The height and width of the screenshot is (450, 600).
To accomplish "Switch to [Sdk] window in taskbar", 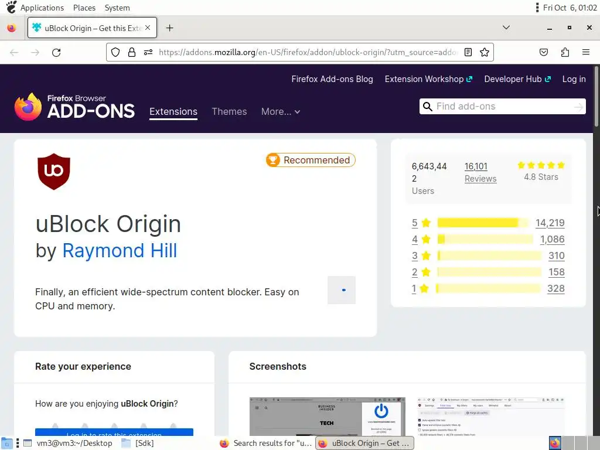I will 138,443.
